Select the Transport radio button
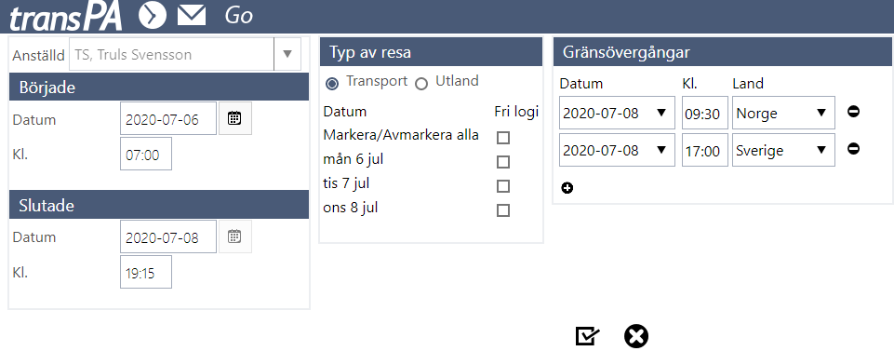894x351 pixels. [x=332, y=85]
